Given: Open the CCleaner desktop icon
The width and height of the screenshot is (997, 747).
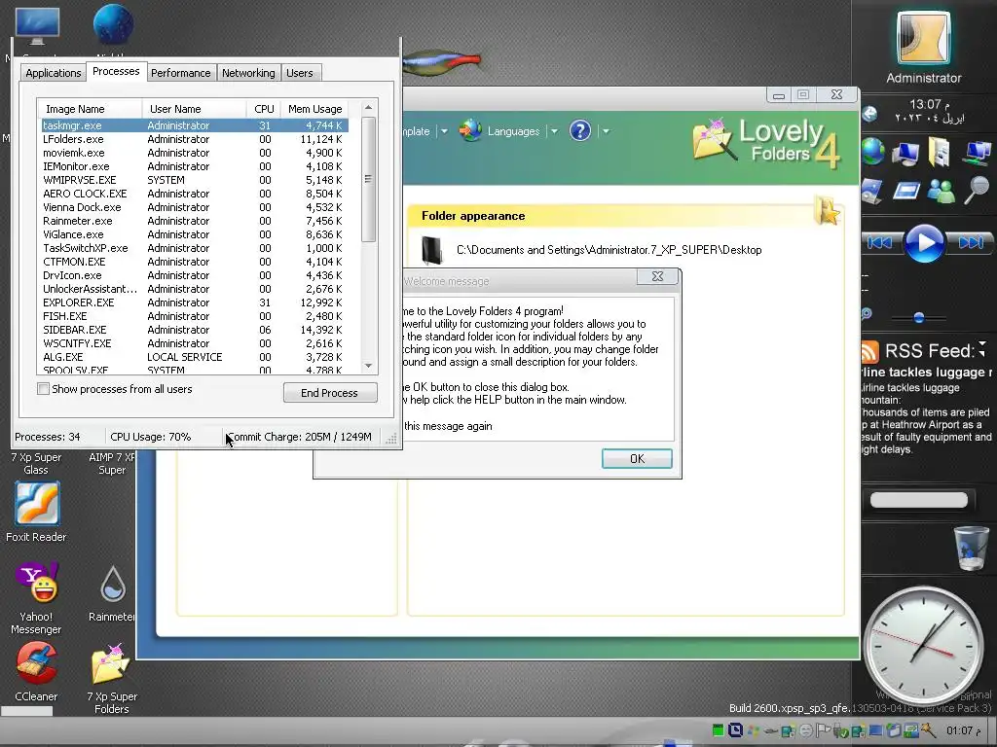Looking at the screenshot, I should point(37,663).
